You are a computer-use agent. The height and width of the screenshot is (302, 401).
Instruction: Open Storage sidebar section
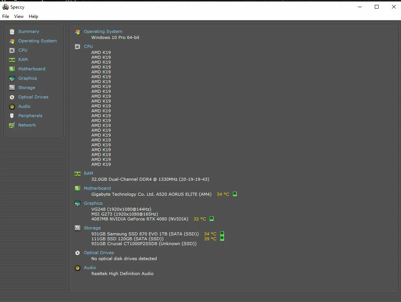(x=27, y=88)
